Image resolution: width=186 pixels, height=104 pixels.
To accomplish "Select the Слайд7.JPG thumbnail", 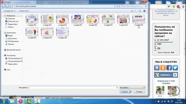I will 123,19.
